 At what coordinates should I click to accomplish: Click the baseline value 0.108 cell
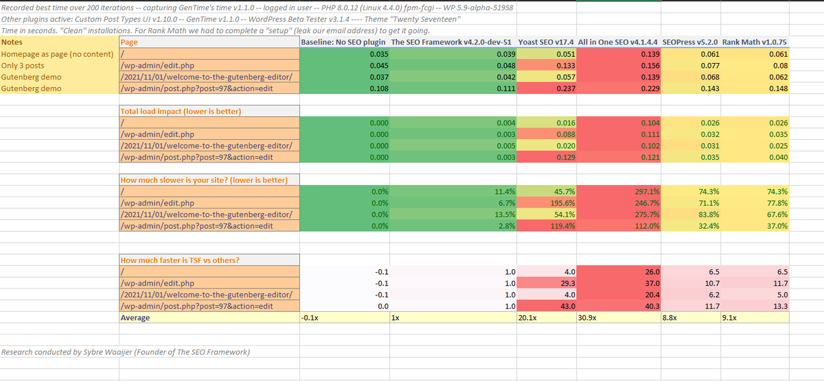(x=344, y=88)
